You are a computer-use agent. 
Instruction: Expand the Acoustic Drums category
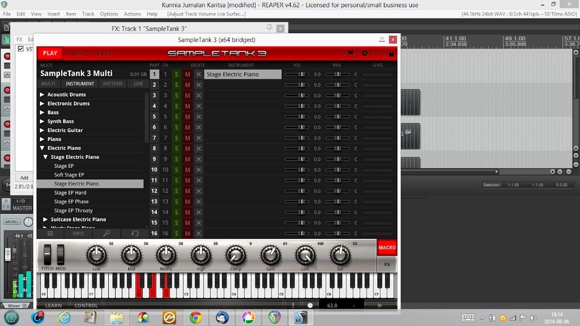click(42, 95)
